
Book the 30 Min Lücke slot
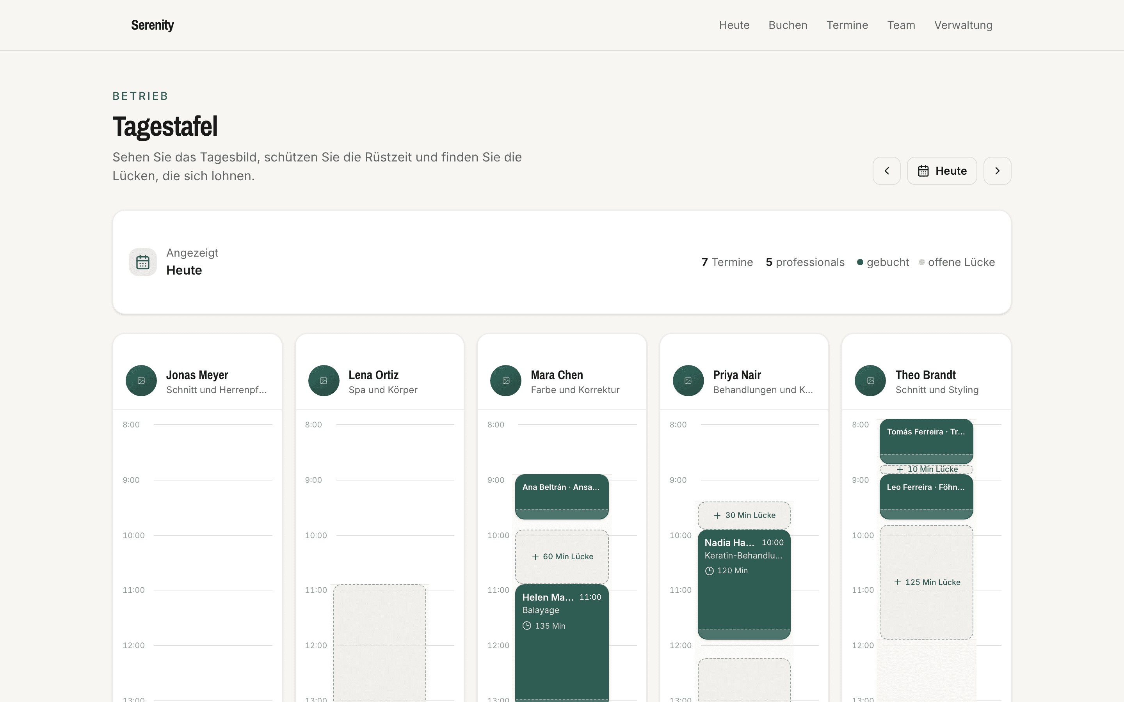(744, 515)
